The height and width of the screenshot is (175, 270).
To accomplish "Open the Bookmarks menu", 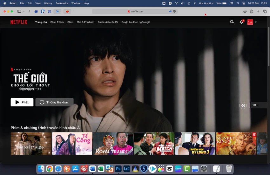I will click(62, 3).
